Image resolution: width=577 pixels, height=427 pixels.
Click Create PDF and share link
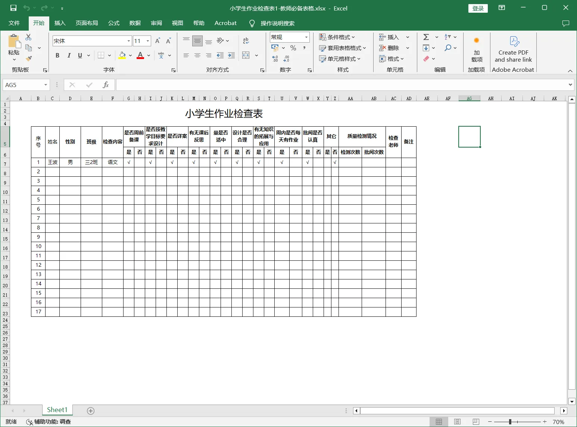point(513,49)
